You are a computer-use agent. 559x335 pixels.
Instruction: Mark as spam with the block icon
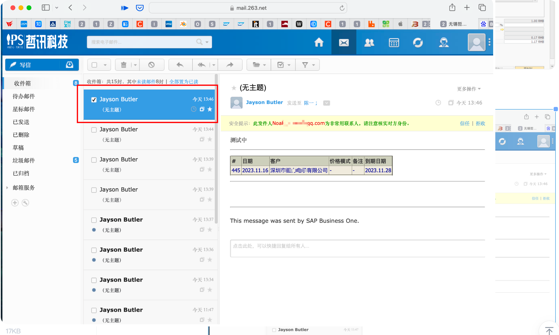(x=152, y=65)
